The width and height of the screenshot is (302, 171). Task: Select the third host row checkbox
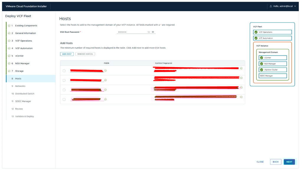[x=64, y=90]
